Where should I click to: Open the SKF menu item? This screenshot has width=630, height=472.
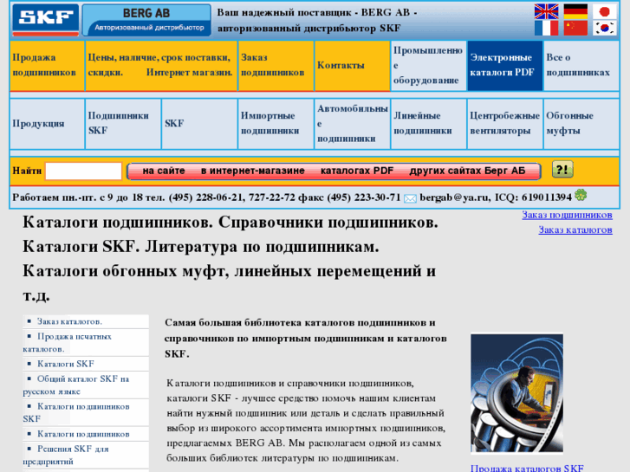click(199, 124)
